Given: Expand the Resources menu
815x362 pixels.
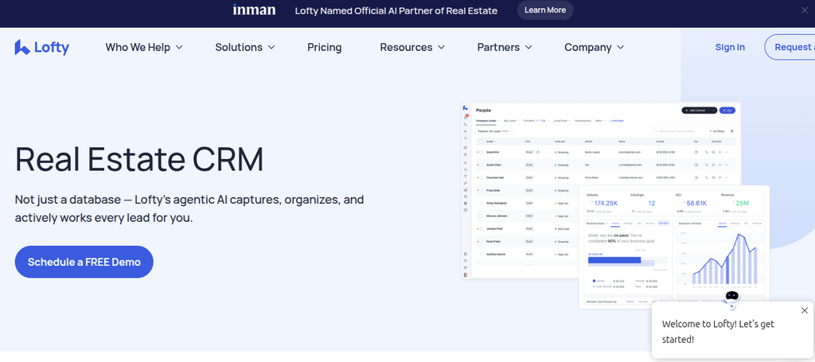Looking at the screenshot, I should click(x=412, y=47).
